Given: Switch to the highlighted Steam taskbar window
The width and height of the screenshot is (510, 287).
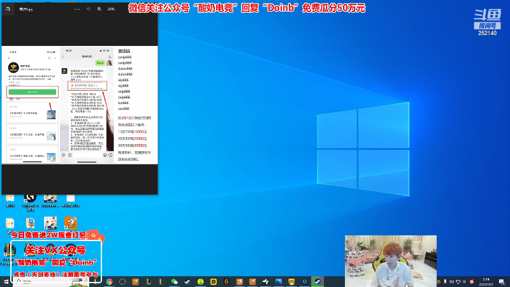Looking at the screenshot, I should [317, 282].
